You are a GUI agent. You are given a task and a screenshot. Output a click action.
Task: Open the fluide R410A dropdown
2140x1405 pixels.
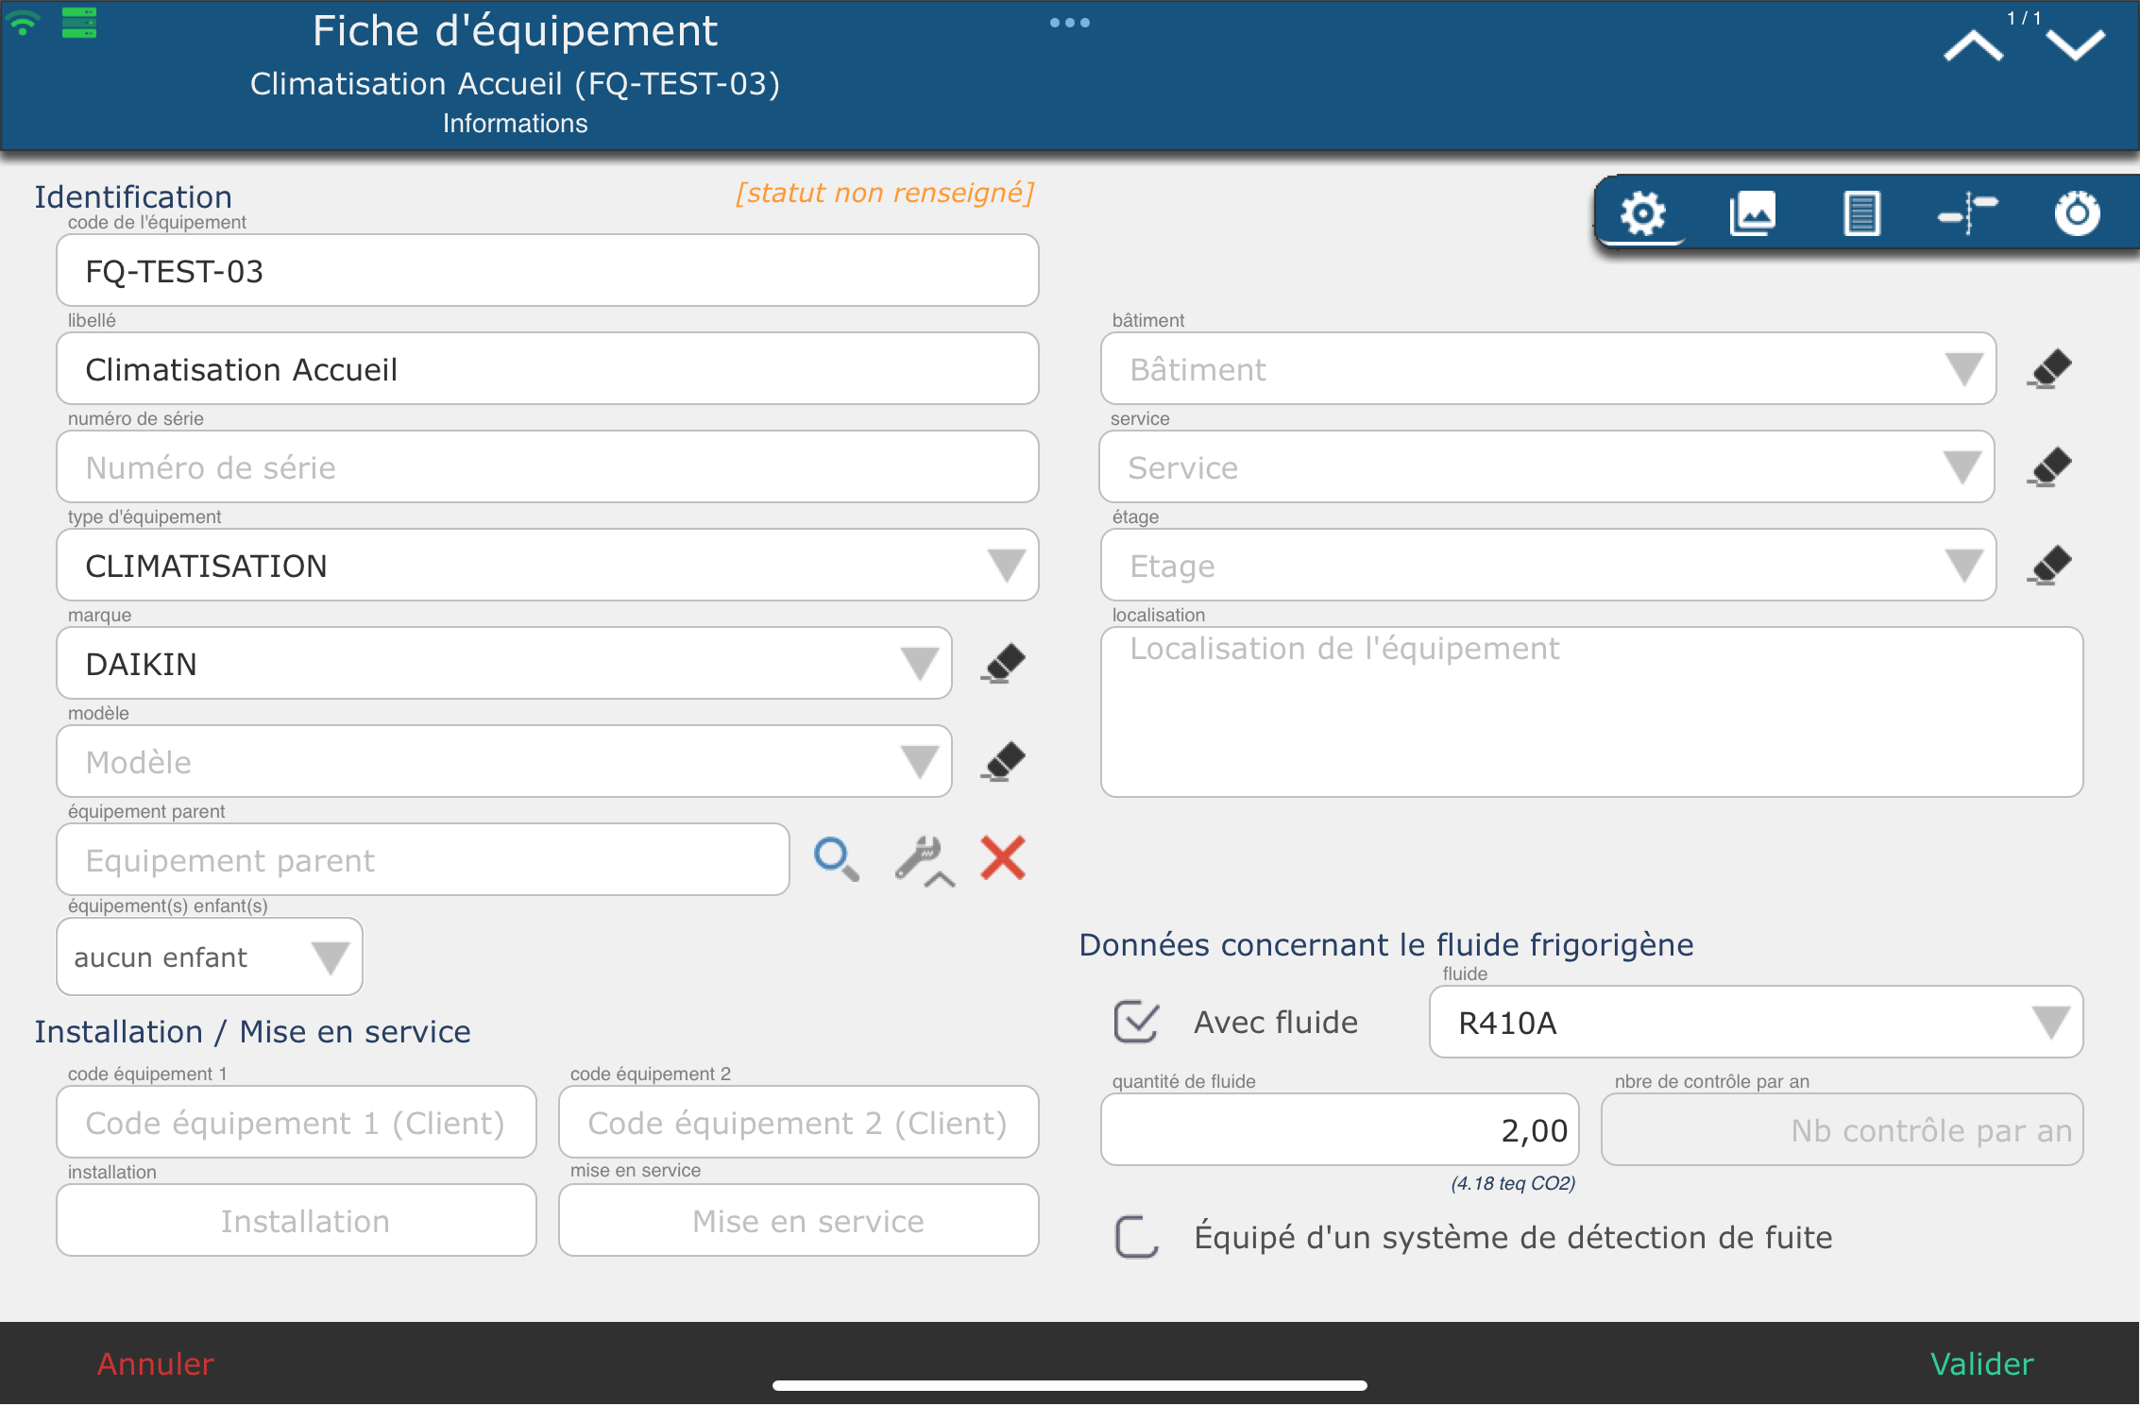coord(2050,1023)
